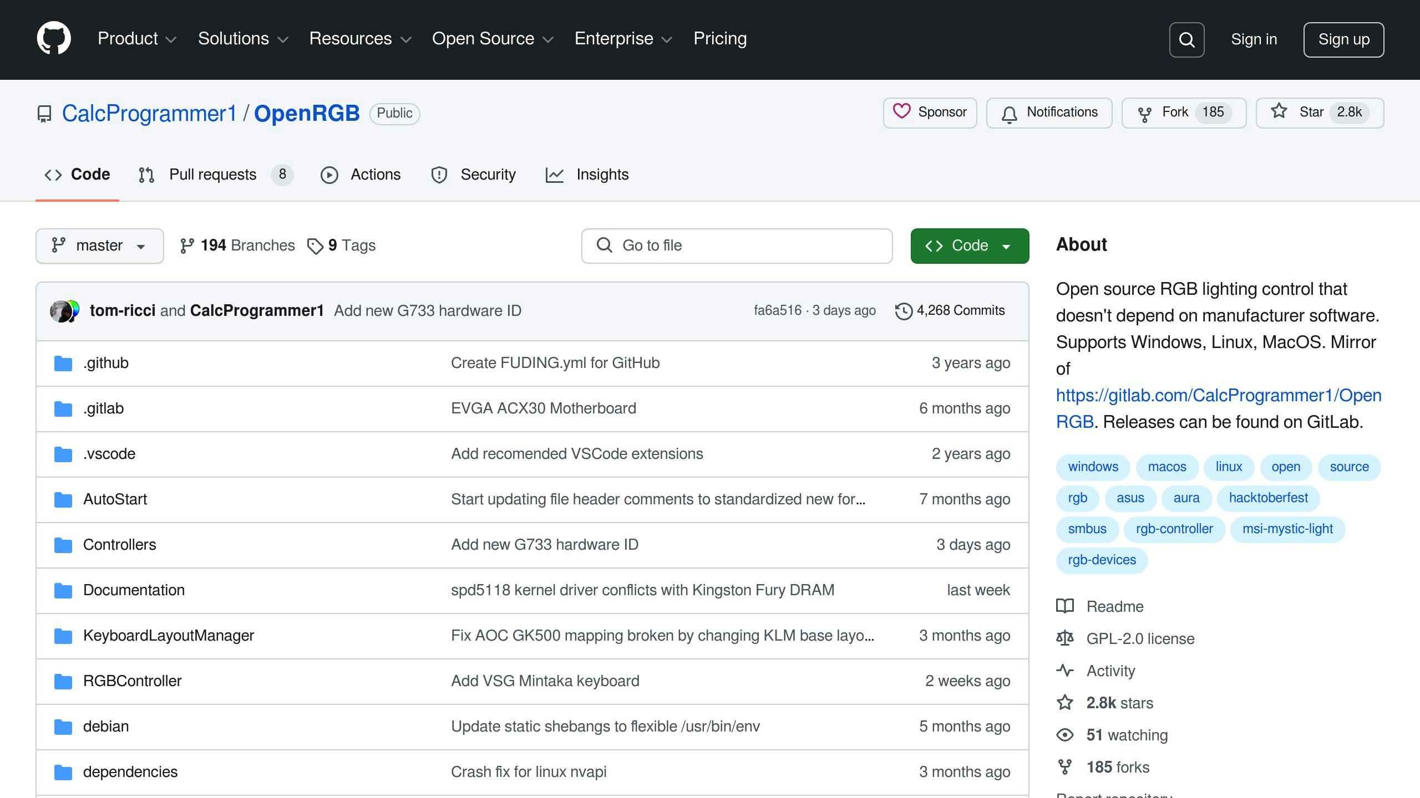The image size is (1420, 798).
Task: Click the fork icon on Fork button
Action: coord(1144,114)
